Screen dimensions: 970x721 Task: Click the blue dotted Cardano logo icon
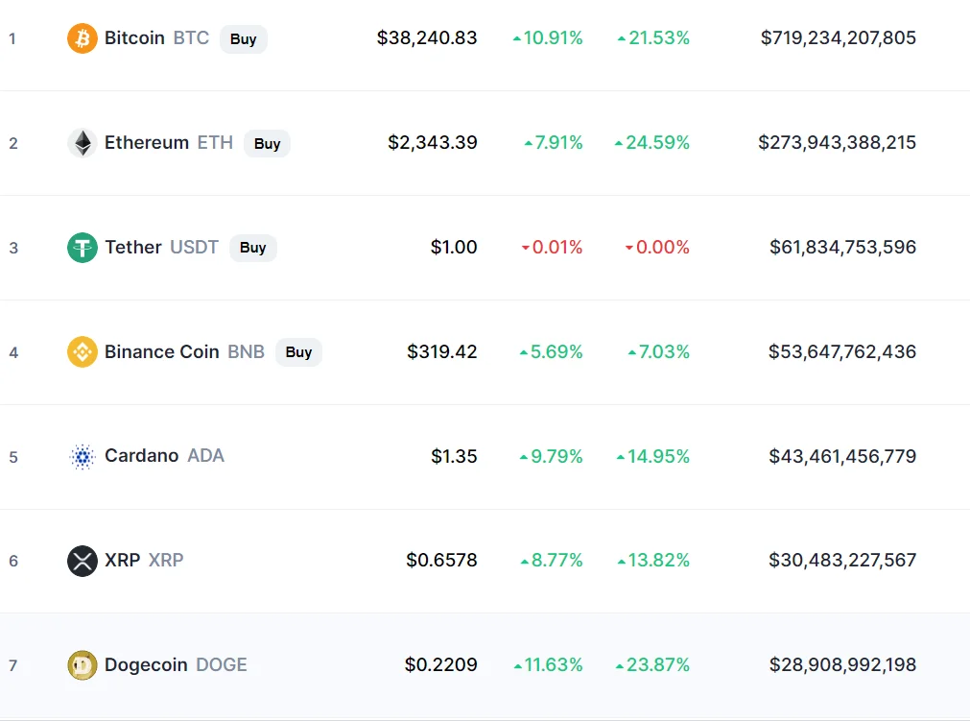(83, 457)
